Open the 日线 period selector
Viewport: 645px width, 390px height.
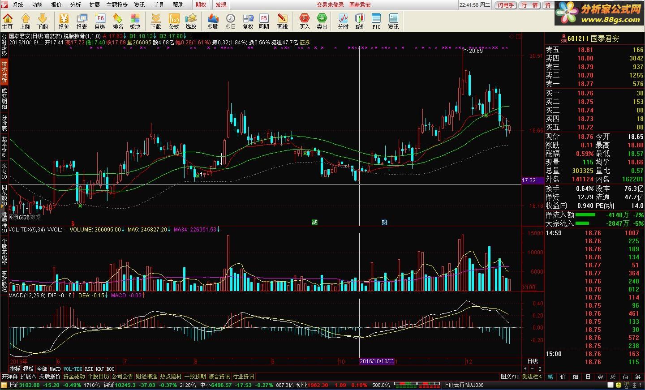tap(533, 361)
